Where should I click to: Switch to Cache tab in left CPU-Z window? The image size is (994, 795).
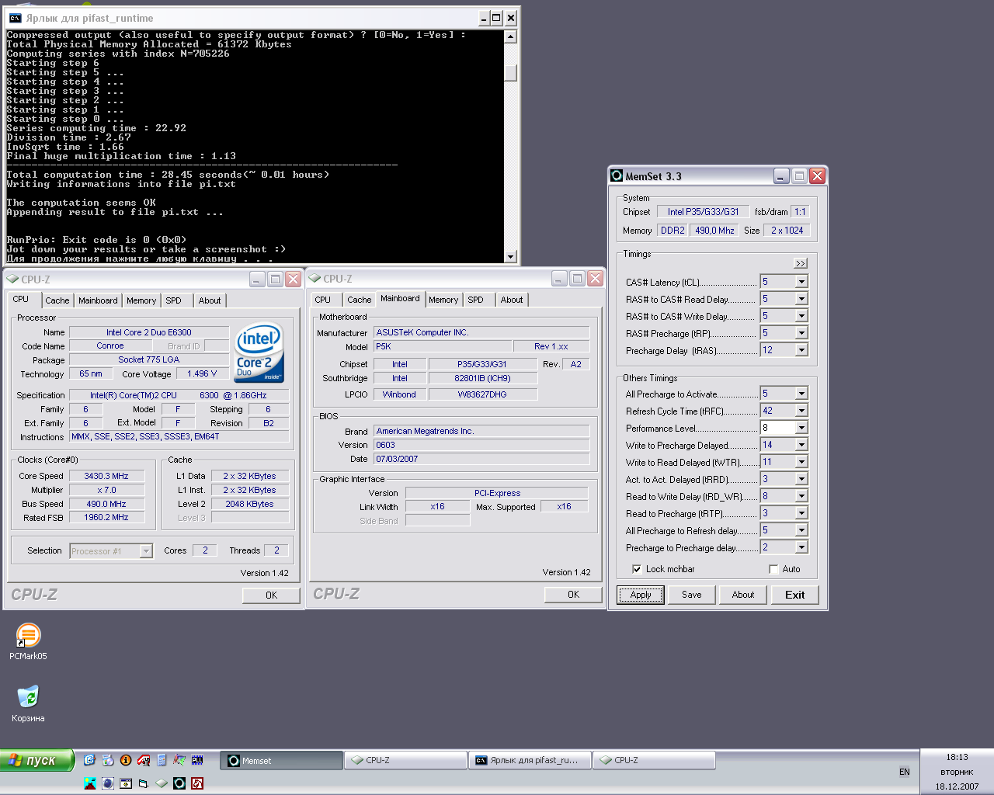57,300
